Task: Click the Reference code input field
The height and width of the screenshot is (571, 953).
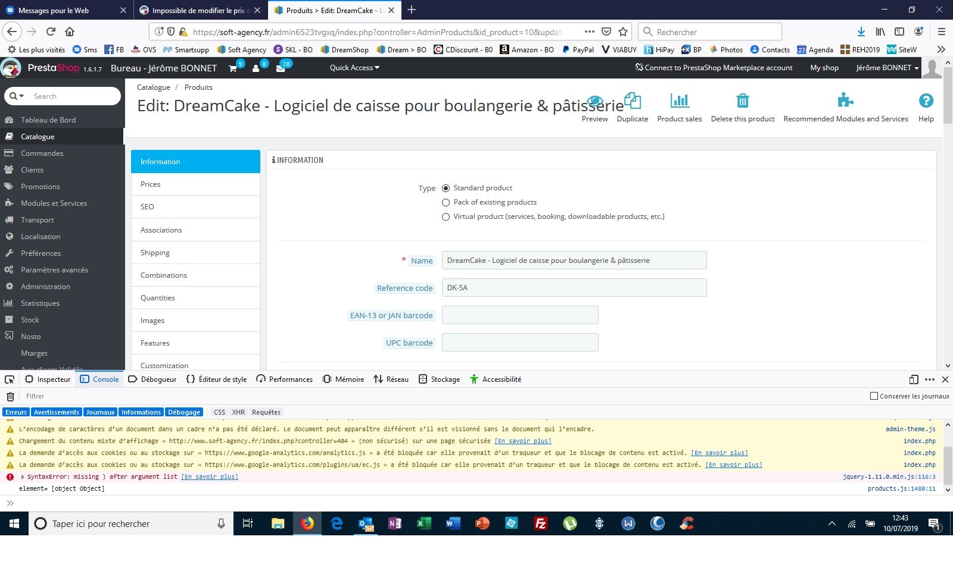Action: [574, 288]
